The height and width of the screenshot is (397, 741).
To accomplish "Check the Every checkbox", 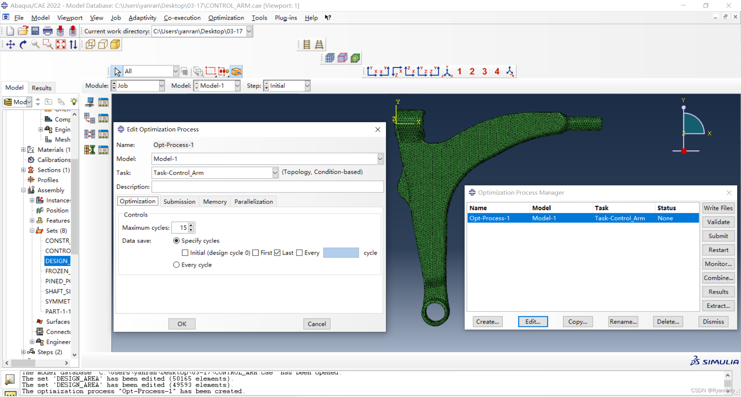I will point(299,253).
